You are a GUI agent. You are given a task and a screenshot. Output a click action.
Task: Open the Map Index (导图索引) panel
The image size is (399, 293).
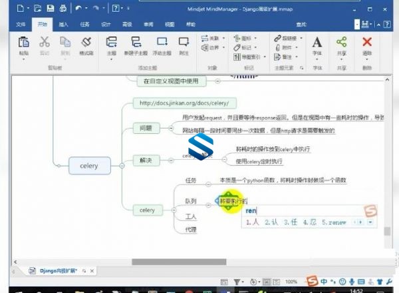pyautogui.click(x=247, y=57)
